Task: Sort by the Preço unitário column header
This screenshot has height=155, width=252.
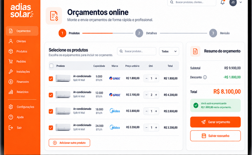Action: pos(132,66)
